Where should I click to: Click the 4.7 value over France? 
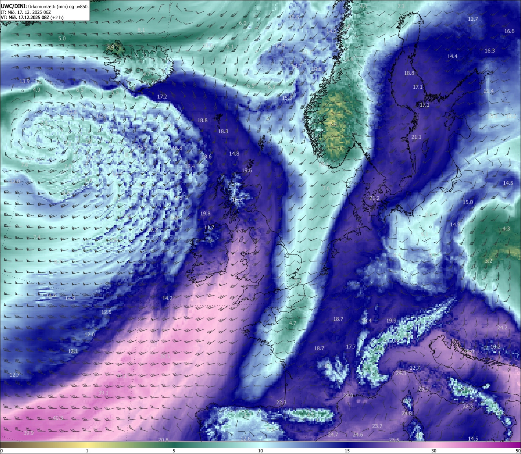(293, 323)
